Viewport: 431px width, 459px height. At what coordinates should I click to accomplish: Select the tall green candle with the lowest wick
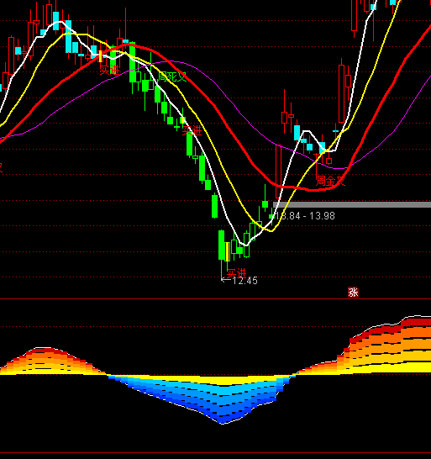point(221,245)
